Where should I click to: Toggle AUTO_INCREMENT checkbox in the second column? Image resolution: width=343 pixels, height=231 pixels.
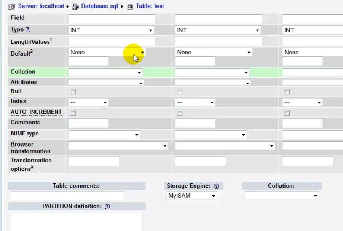pyautogui.click(x=180, y=113)
